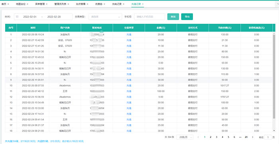Click the Akademos username in row 10

[x=65, y=86]
